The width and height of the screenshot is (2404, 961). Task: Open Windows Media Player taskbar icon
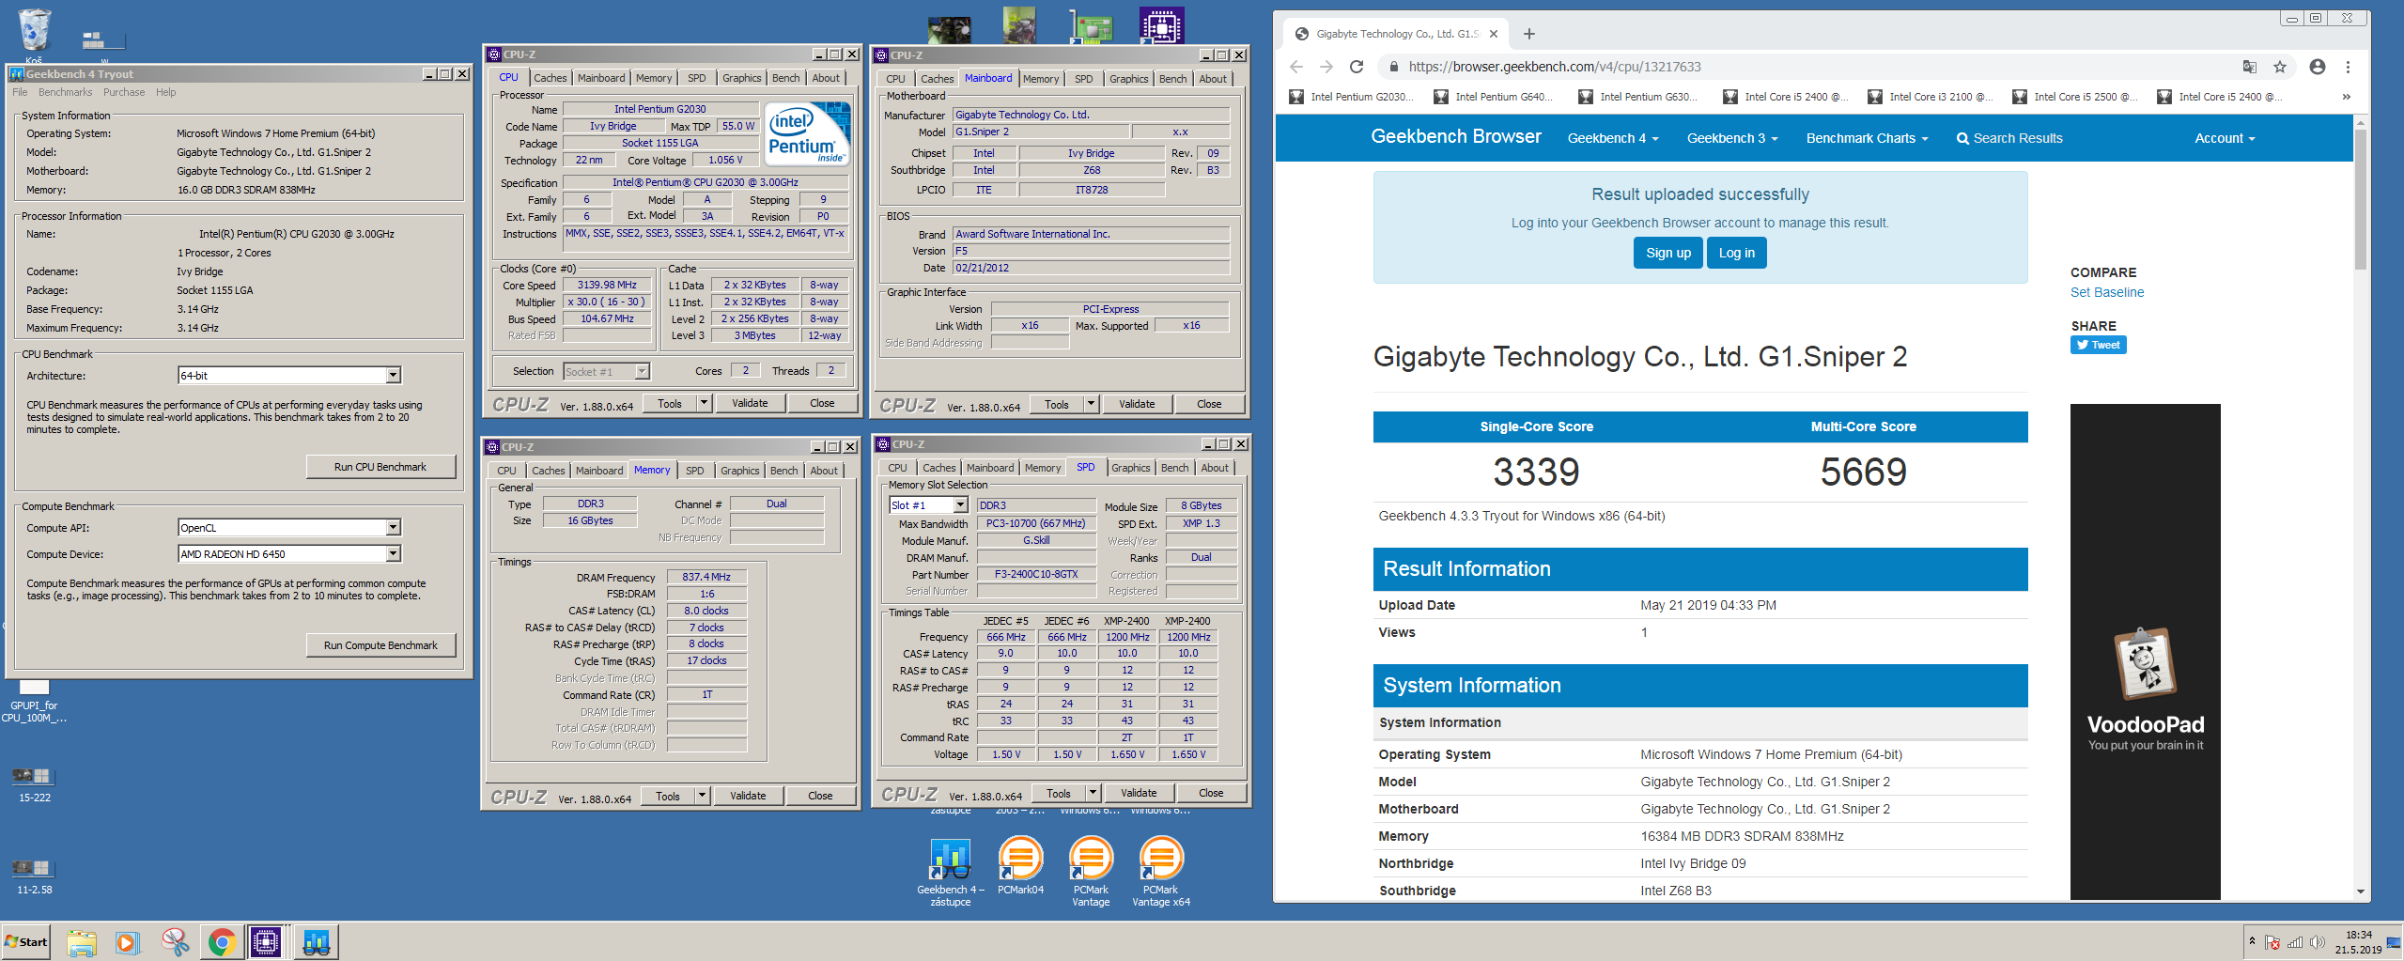click(128, 942)
